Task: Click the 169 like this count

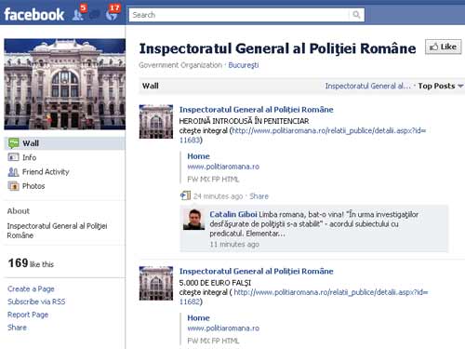Action: (31, 263)
